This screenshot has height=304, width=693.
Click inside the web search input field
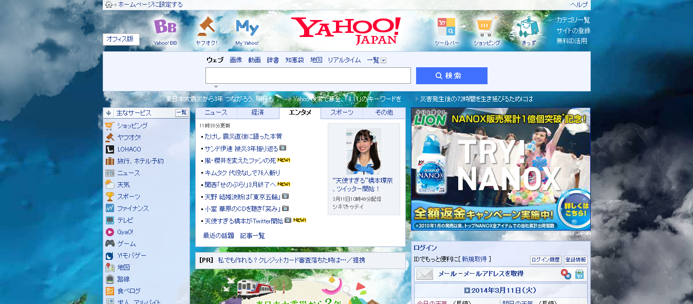(x=308, y=75)
